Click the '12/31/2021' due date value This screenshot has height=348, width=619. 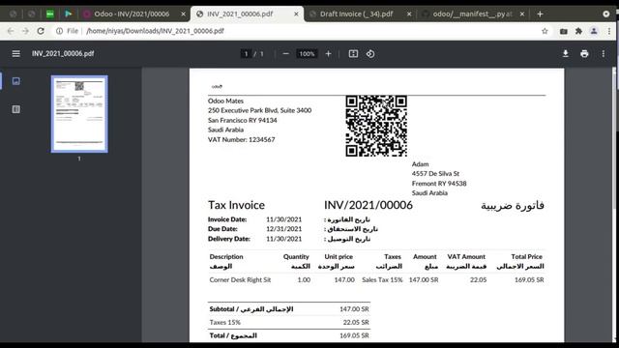pyautogui.click(x=283, y=229)
